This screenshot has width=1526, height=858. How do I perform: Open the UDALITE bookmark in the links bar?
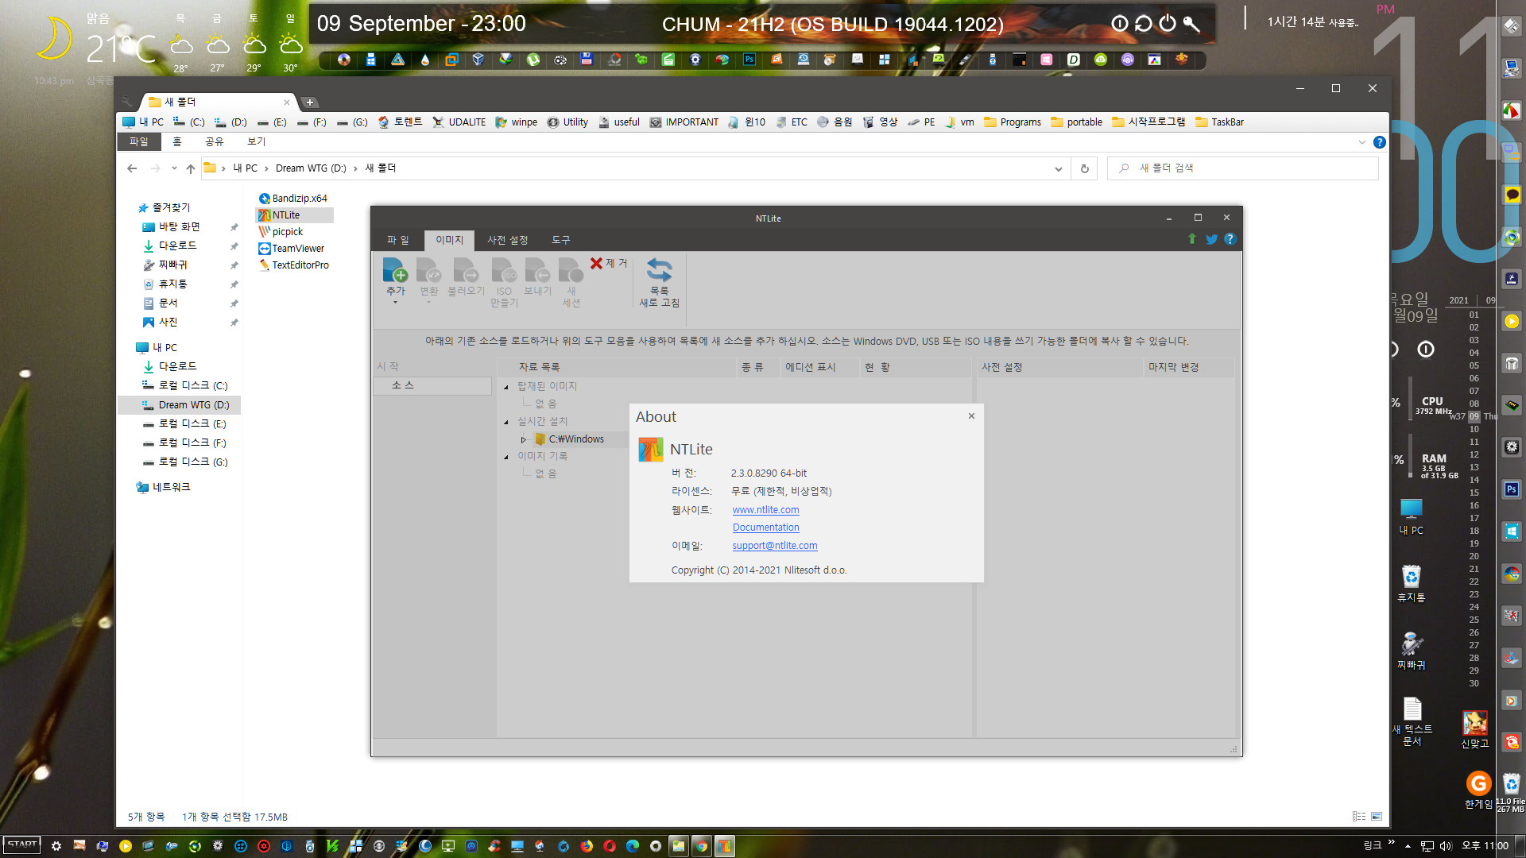point(459,122)
